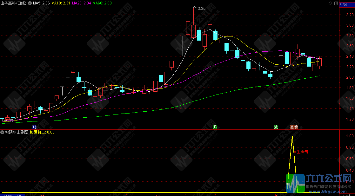
Task: Click the diamond icon at top right
Action: (x=330, y=3)
